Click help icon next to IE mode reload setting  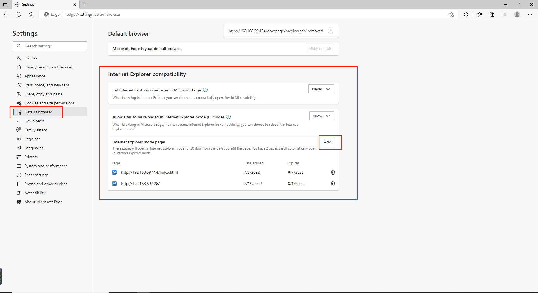pyautogui.click(x=228, y=117)
